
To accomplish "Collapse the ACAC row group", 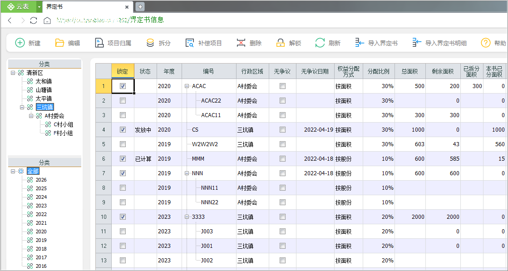I will click(x=187, y=86).
